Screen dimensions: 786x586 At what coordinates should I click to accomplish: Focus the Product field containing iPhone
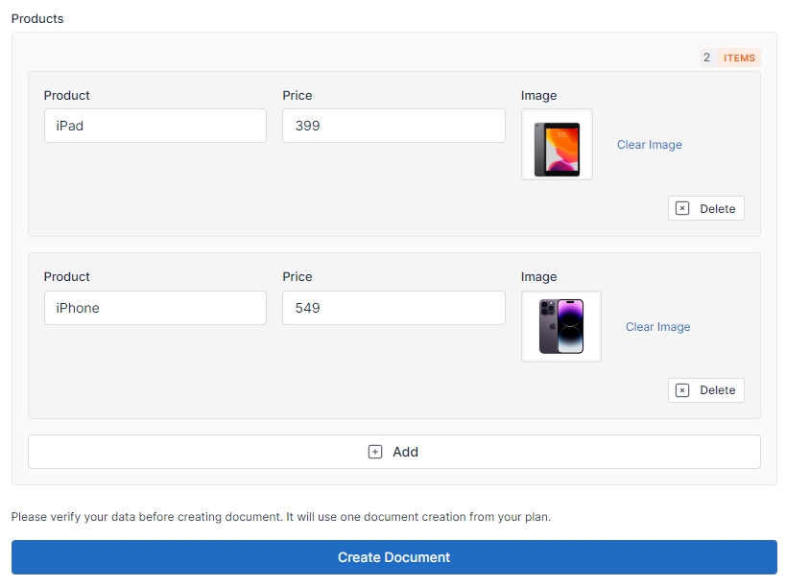coord(155,308)
